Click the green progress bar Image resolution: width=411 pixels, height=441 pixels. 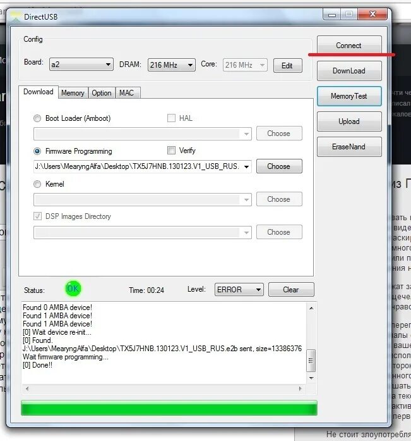[x=169, y=408]
